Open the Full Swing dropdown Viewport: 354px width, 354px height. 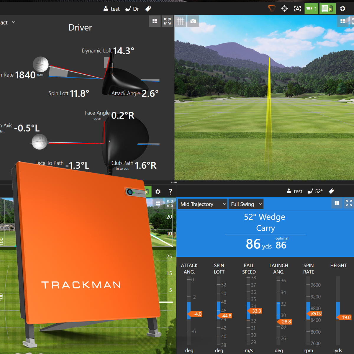click(246, 204)
